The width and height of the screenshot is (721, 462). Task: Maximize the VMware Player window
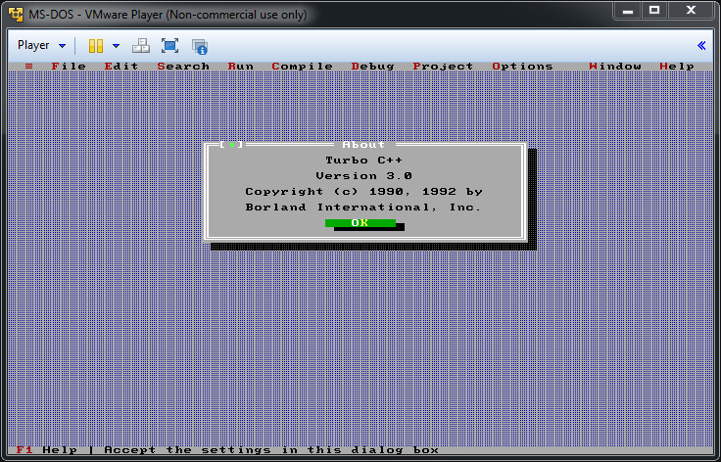pyautogui.click(x=654, y=10)
